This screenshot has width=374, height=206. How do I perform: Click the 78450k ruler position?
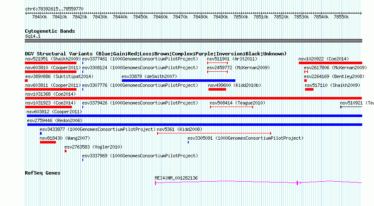point(140,17)
